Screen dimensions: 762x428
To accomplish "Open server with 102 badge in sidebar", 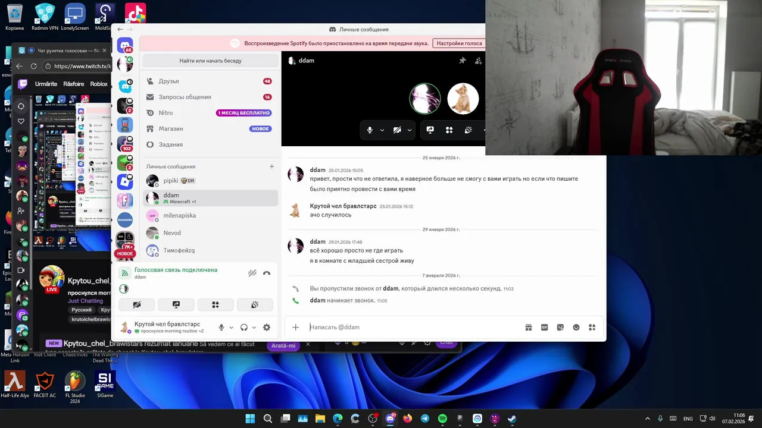I will (x=125, y=143).
